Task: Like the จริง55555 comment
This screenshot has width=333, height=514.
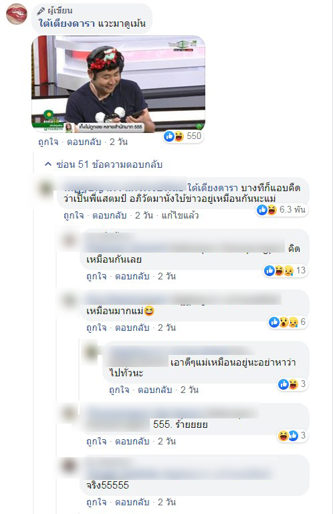Action: click(x=96, y=502)
